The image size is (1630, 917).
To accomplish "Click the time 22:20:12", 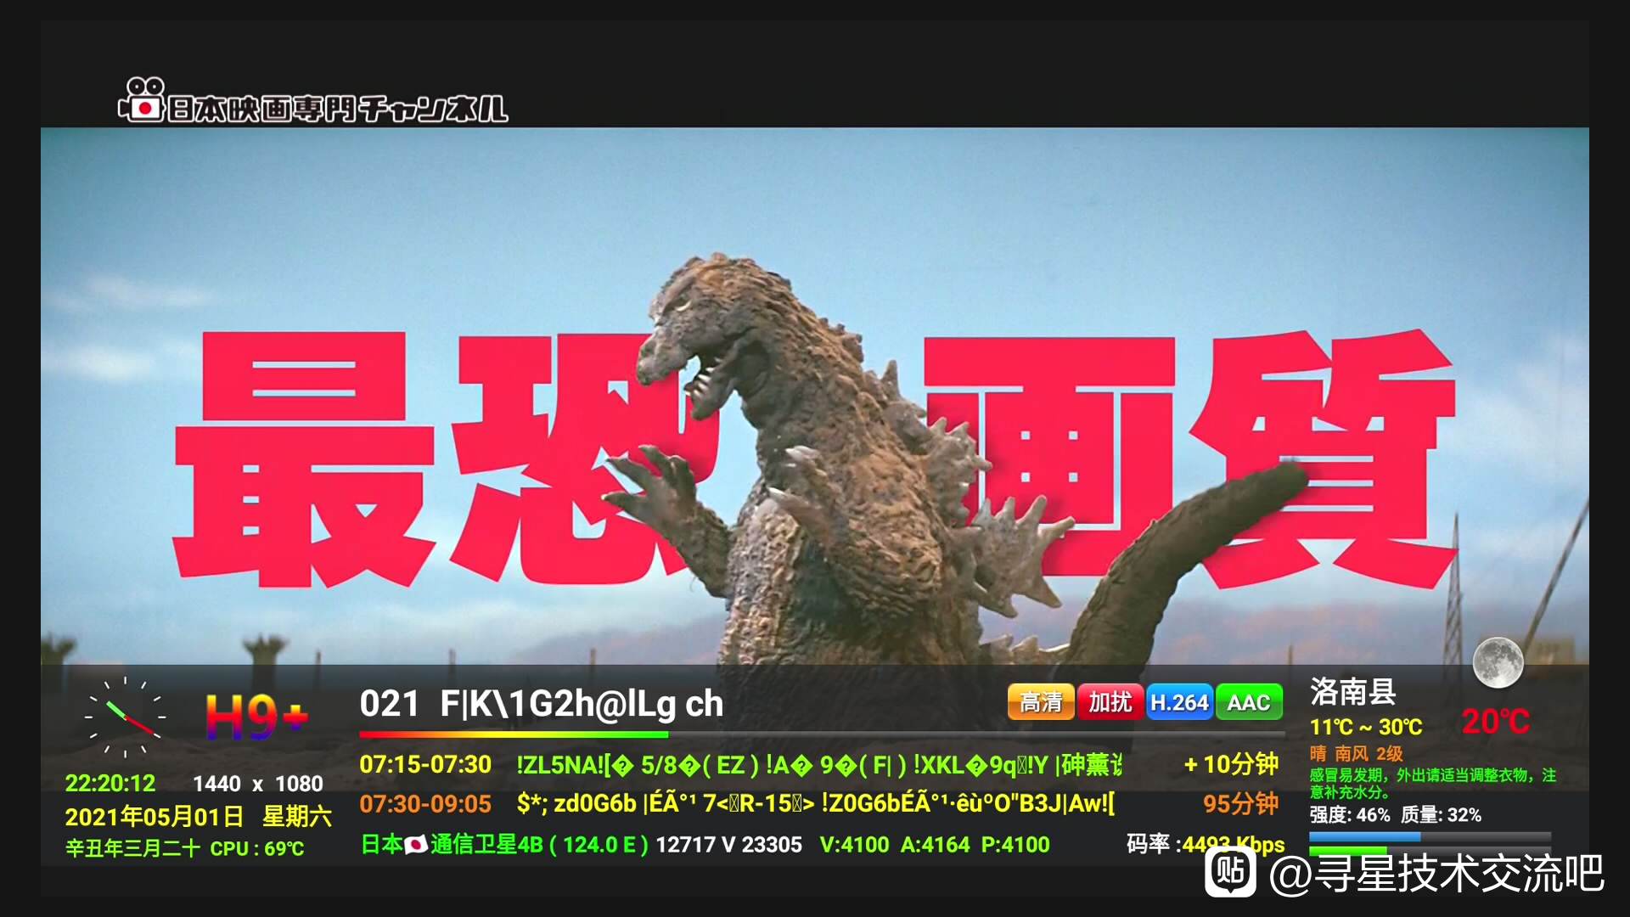I will (x=110, y=783).
